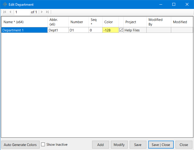Click the Add button
This screenshot has width=194, height=150.
coord(100,145)
